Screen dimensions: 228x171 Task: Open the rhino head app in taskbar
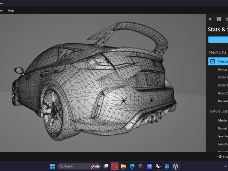pos(158,166)
